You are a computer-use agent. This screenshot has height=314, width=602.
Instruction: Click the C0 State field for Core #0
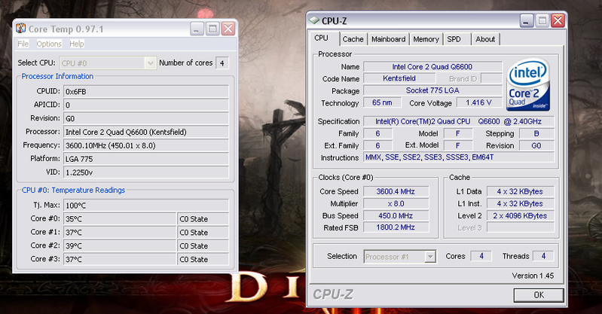click(203, 219)
